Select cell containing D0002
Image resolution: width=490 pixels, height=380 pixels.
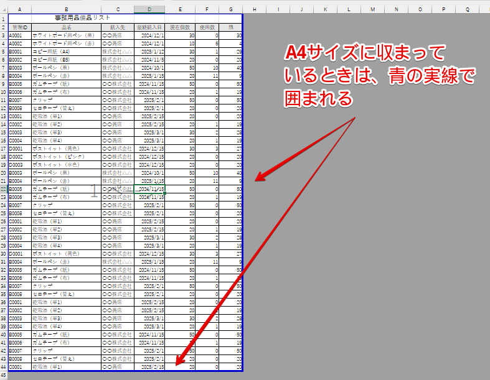click(x=20, y=157)
